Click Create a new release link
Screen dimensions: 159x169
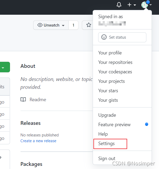tap(38, 141)
